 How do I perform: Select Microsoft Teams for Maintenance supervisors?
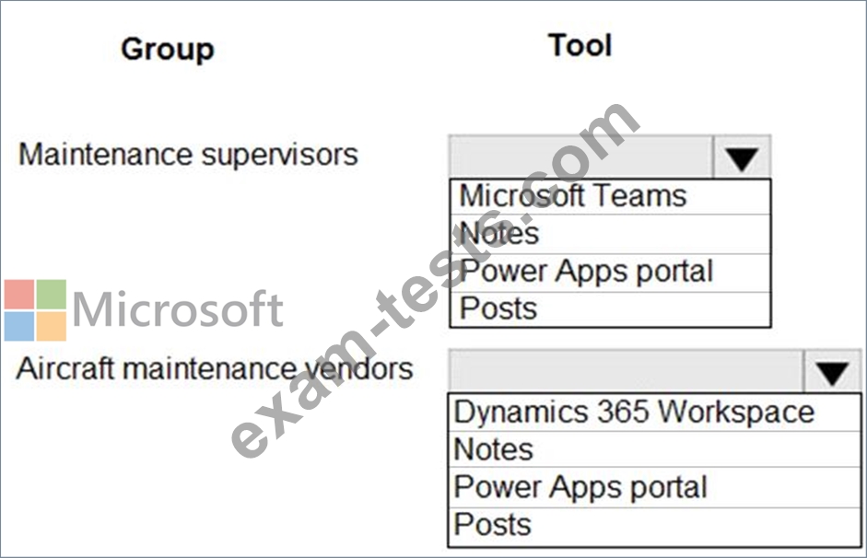[610, 197]
